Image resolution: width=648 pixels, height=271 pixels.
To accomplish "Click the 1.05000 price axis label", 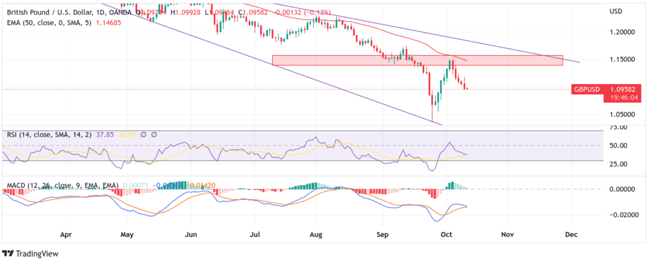I will pyautogui.click(x=622, y=114).
